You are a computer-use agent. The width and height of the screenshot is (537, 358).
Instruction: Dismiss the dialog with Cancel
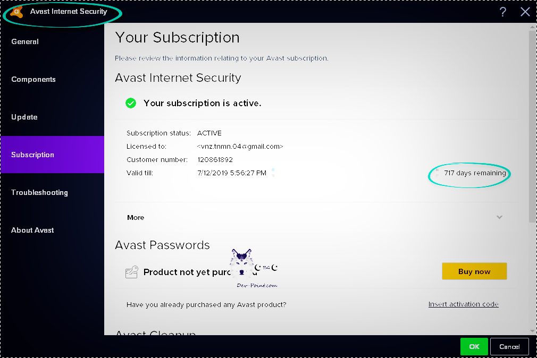click(x=509, y=347)
